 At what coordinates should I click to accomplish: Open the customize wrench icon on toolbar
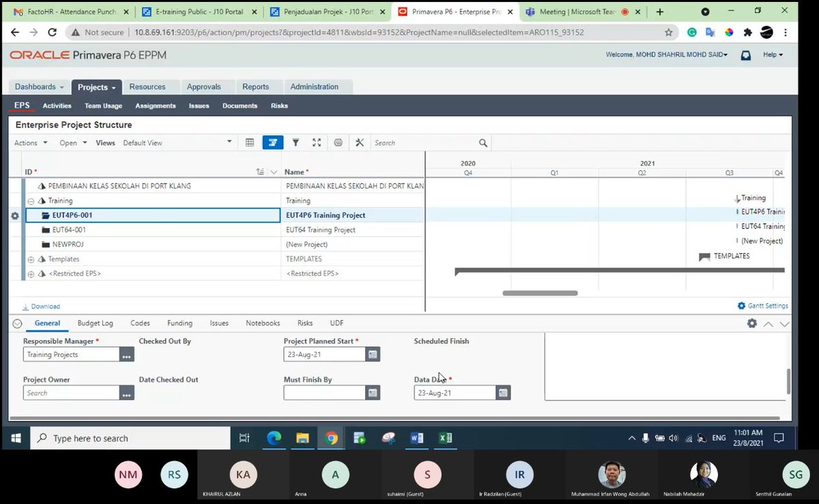tap(359, 142)
